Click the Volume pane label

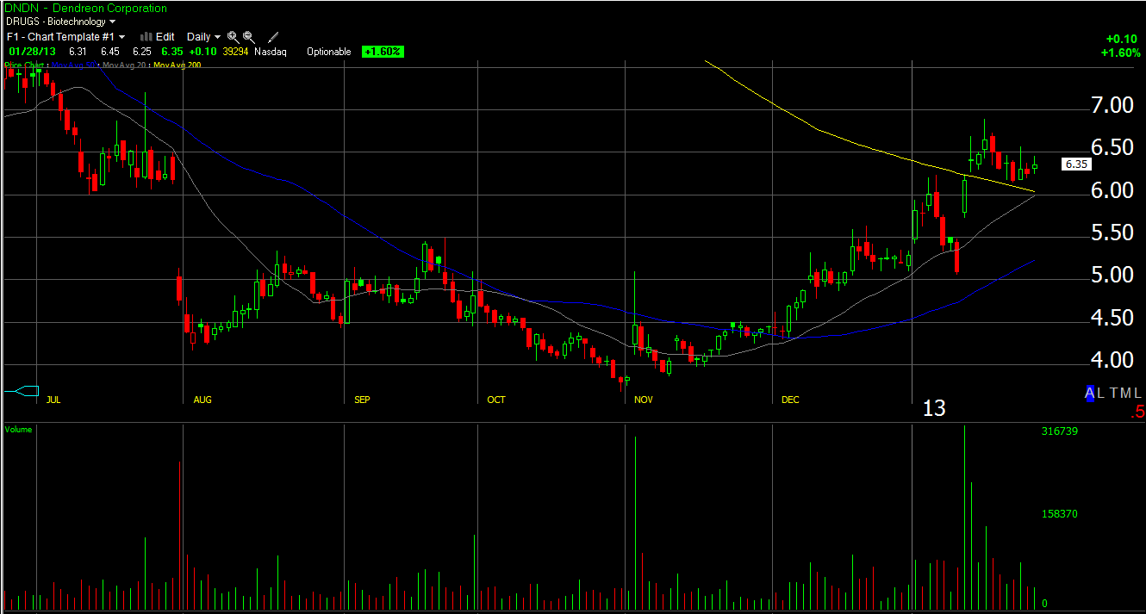(18, 429)
